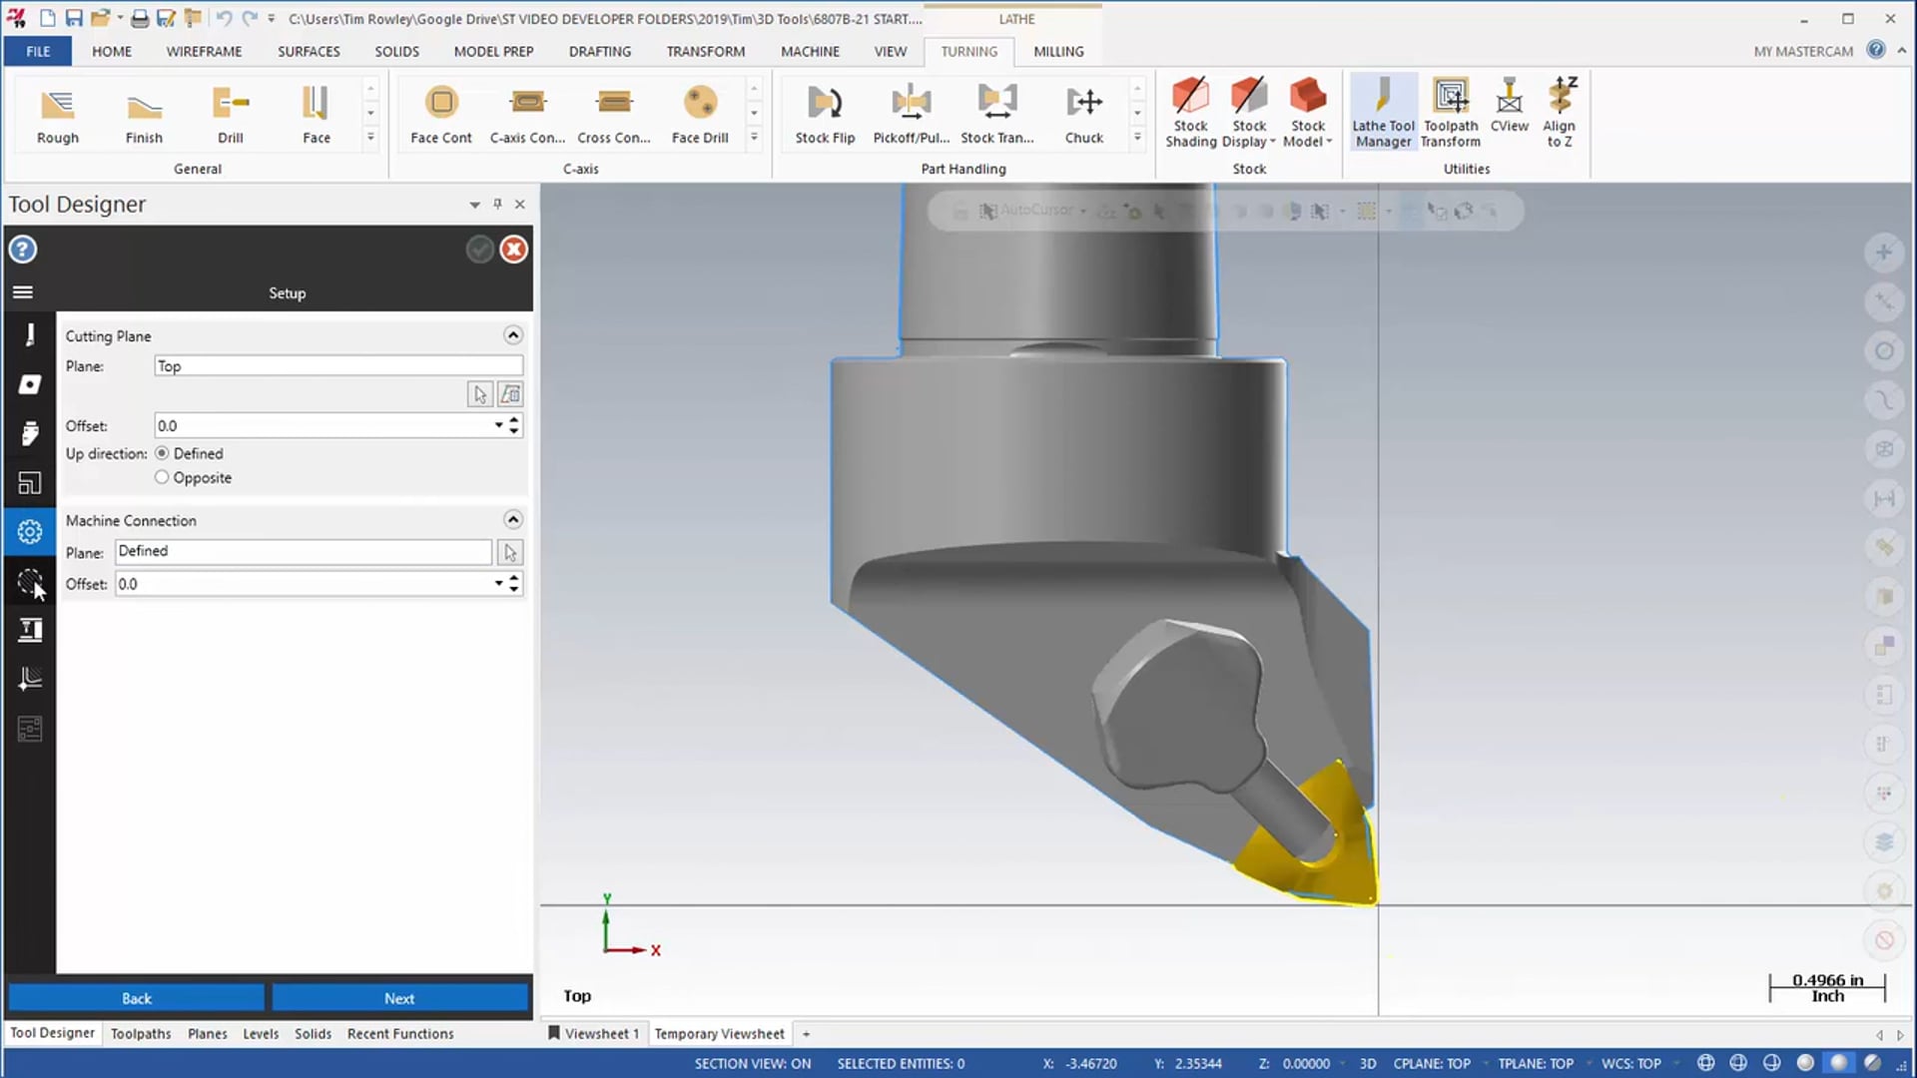Viewport: 1917px width, 1078px height.
Task: Open Toolpath Transform utility
Action: (x=1451, y=112)
